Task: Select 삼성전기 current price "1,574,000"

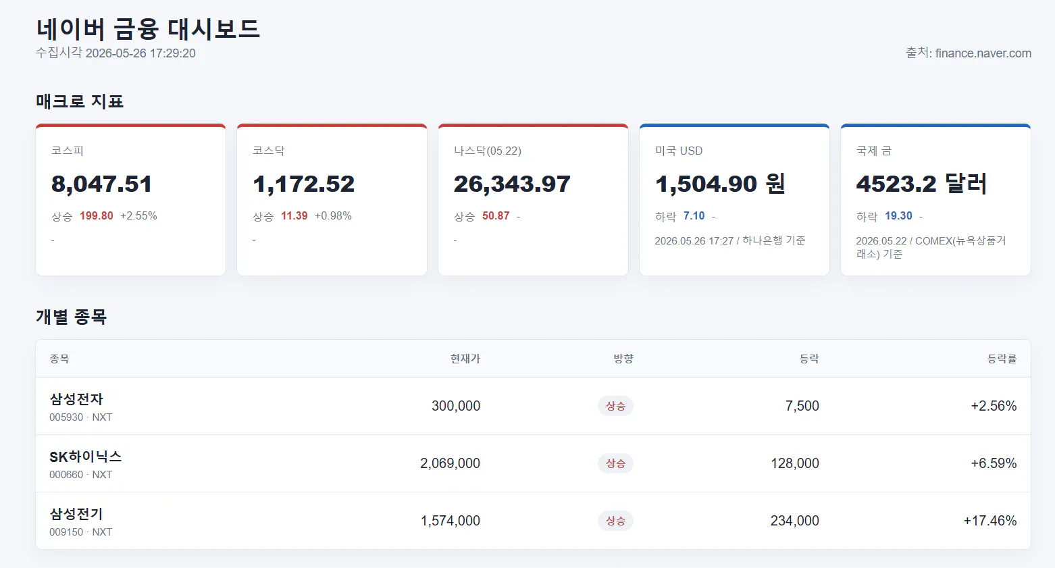Action: (x=451, y=521)
